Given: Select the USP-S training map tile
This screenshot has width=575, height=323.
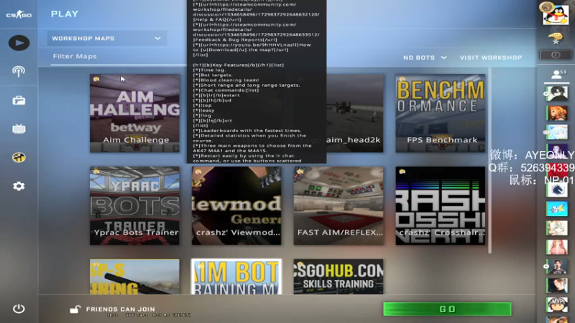Looking at the screenshot, I should (x=134, y=276).
